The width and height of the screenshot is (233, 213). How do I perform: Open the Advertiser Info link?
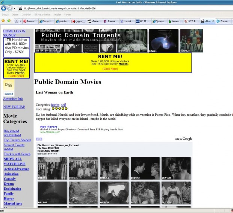pyautogui.click(x=13, y=99)
